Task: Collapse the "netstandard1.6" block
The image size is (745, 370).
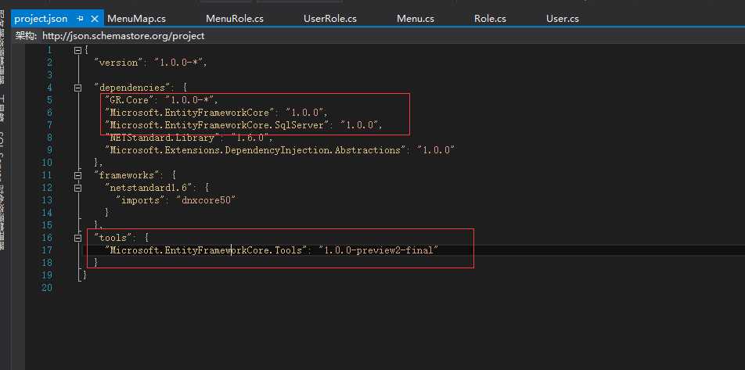Action: pyautogui.click(x=77, y=188)
